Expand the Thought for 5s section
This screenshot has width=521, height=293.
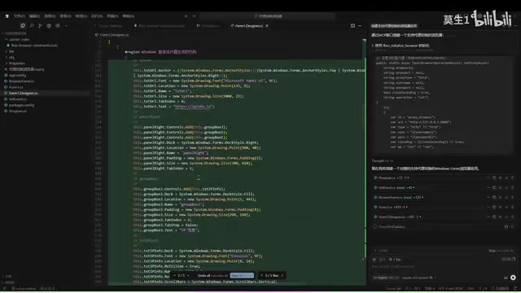point(382,161)
